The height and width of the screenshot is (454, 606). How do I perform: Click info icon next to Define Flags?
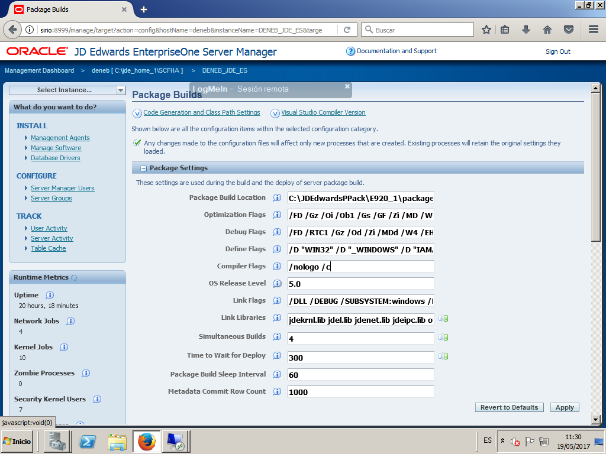point(277,249)
